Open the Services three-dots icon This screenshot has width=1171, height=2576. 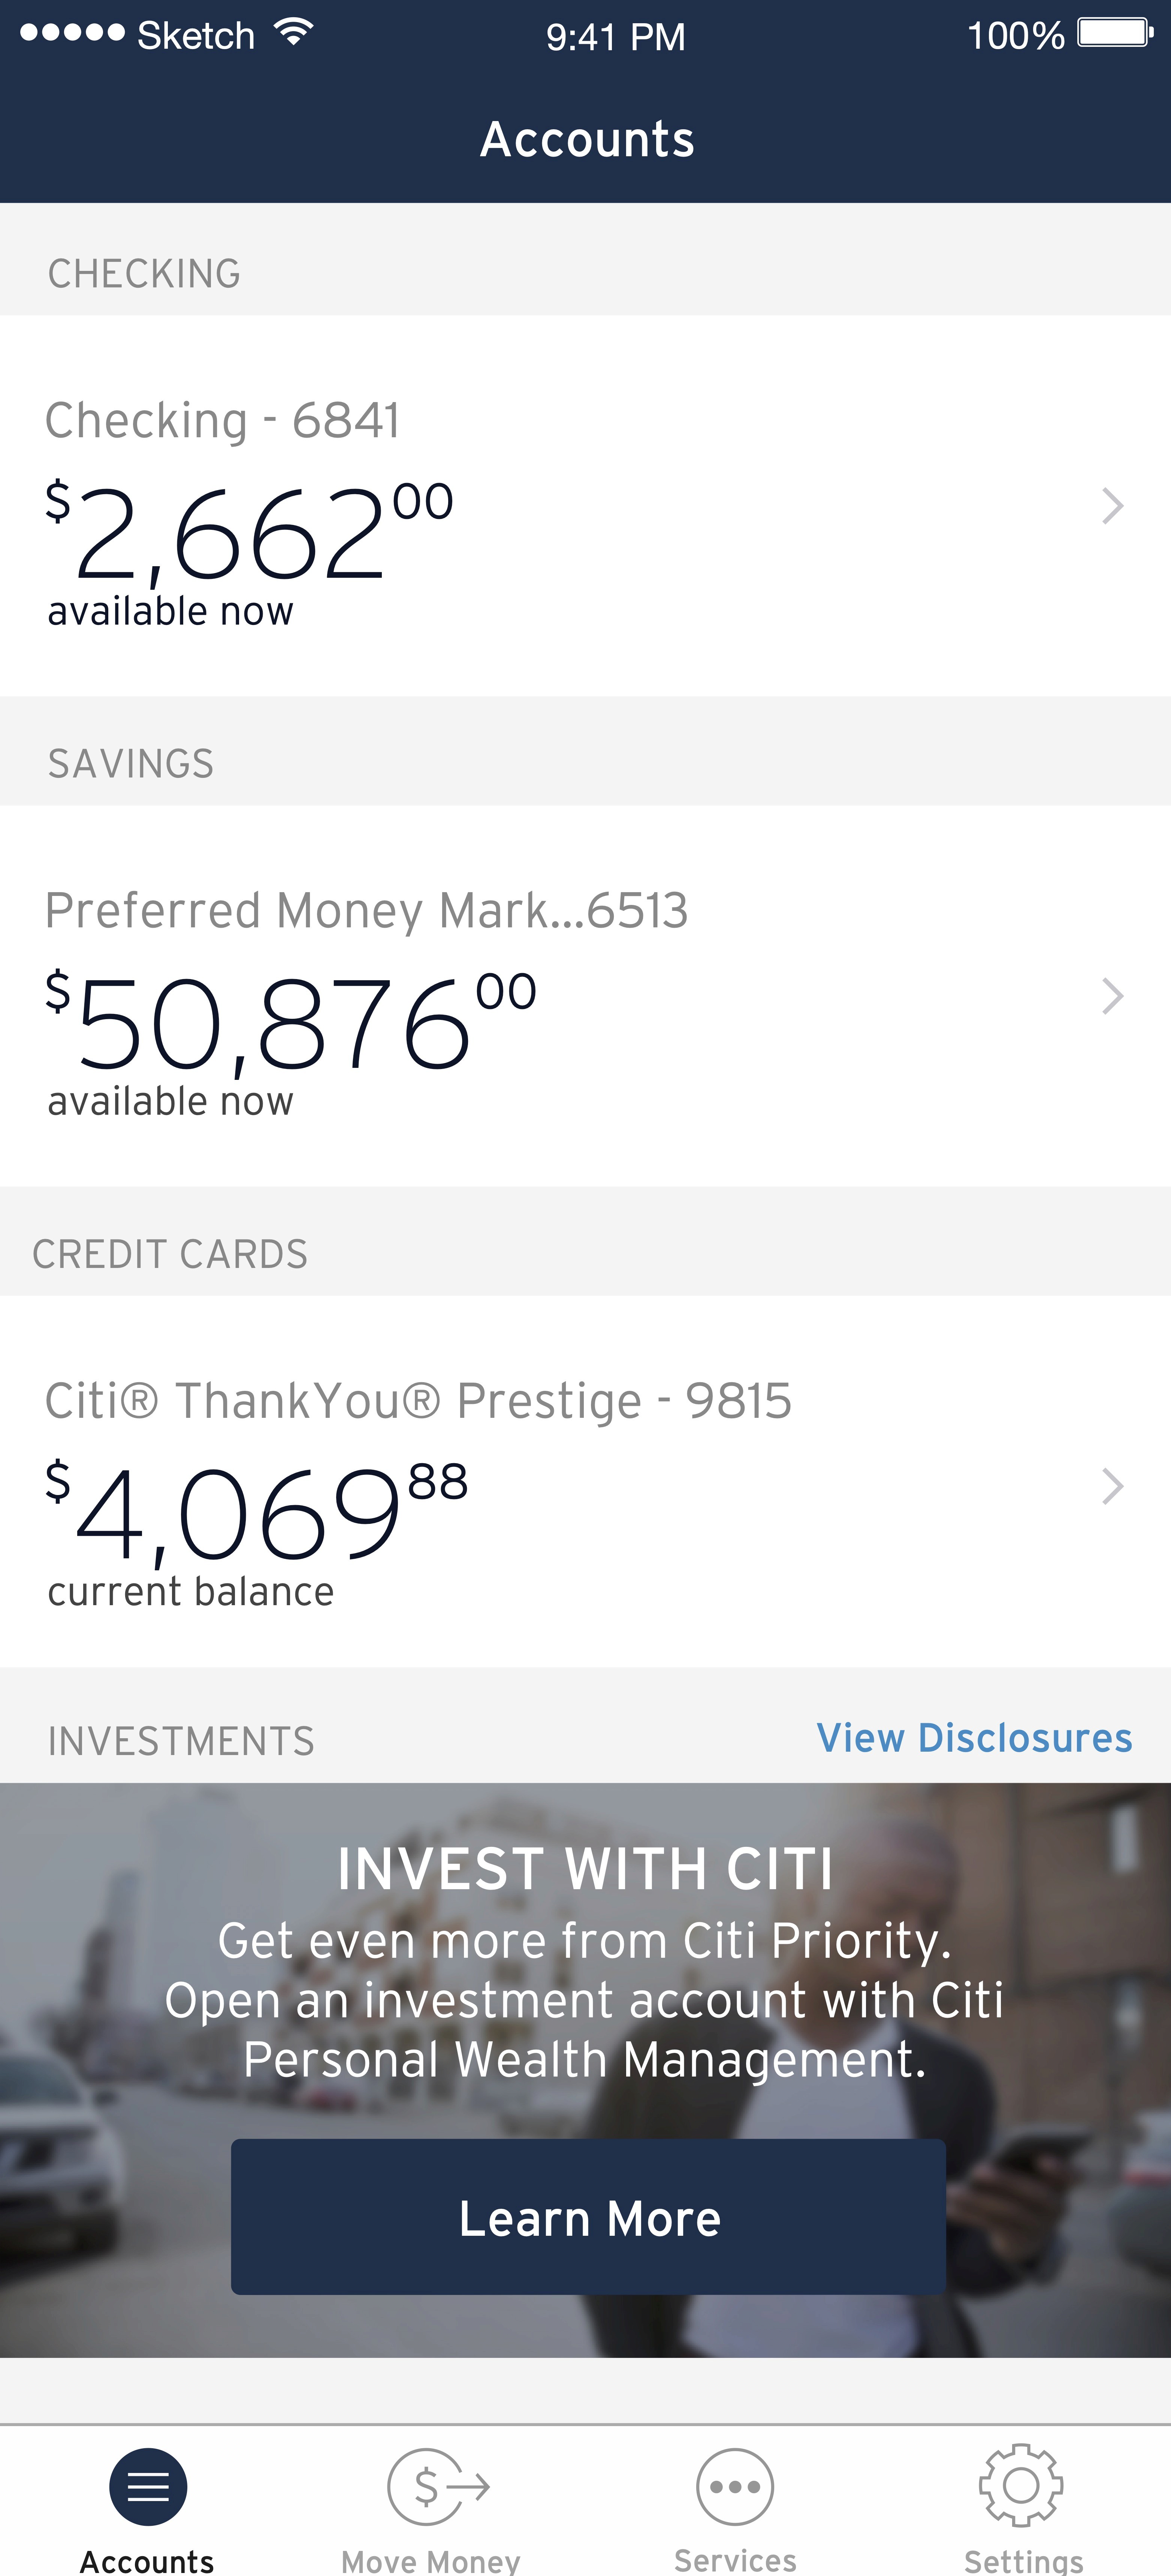(735, 2486)
